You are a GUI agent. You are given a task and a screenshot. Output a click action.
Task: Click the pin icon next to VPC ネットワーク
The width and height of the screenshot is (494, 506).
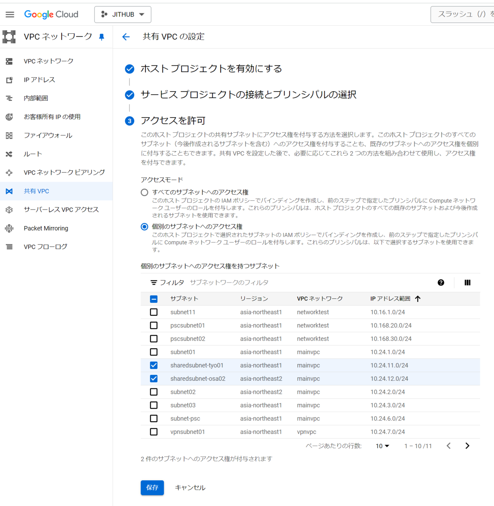(x=102, y=37)
